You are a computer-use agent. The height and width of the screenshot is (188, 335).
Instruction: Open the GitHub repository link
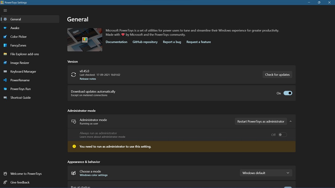(x=145, y=42)
